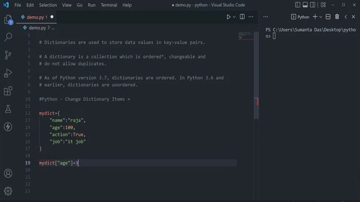Click the editor vertical scrollbar
Image resolution: width=360 pixels, height=202 pixels.
256,76
